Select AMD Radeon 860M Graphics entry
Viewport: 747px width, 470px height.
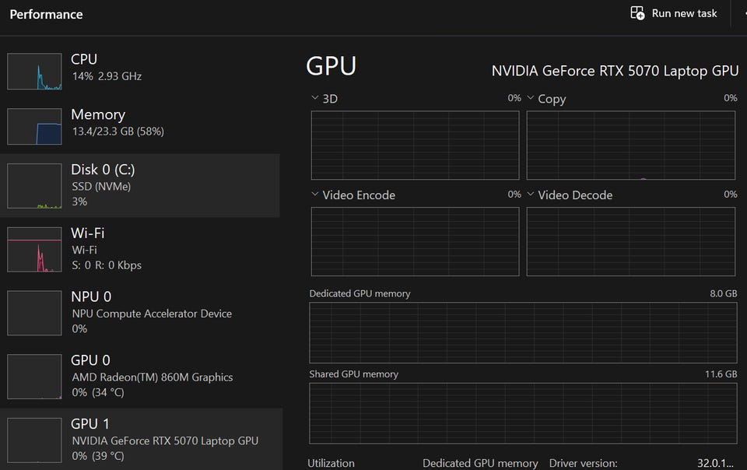click(x=152, y=377)
